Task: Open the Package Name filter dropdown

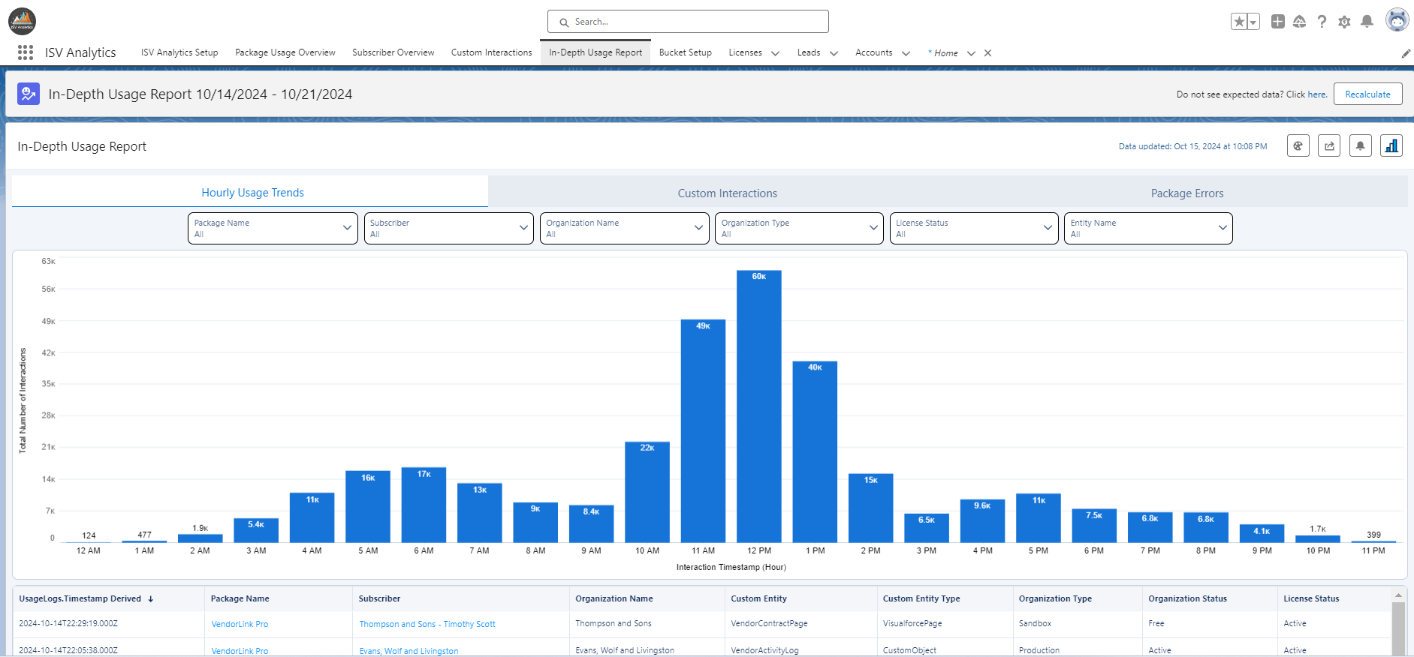Action: (273, 228)
